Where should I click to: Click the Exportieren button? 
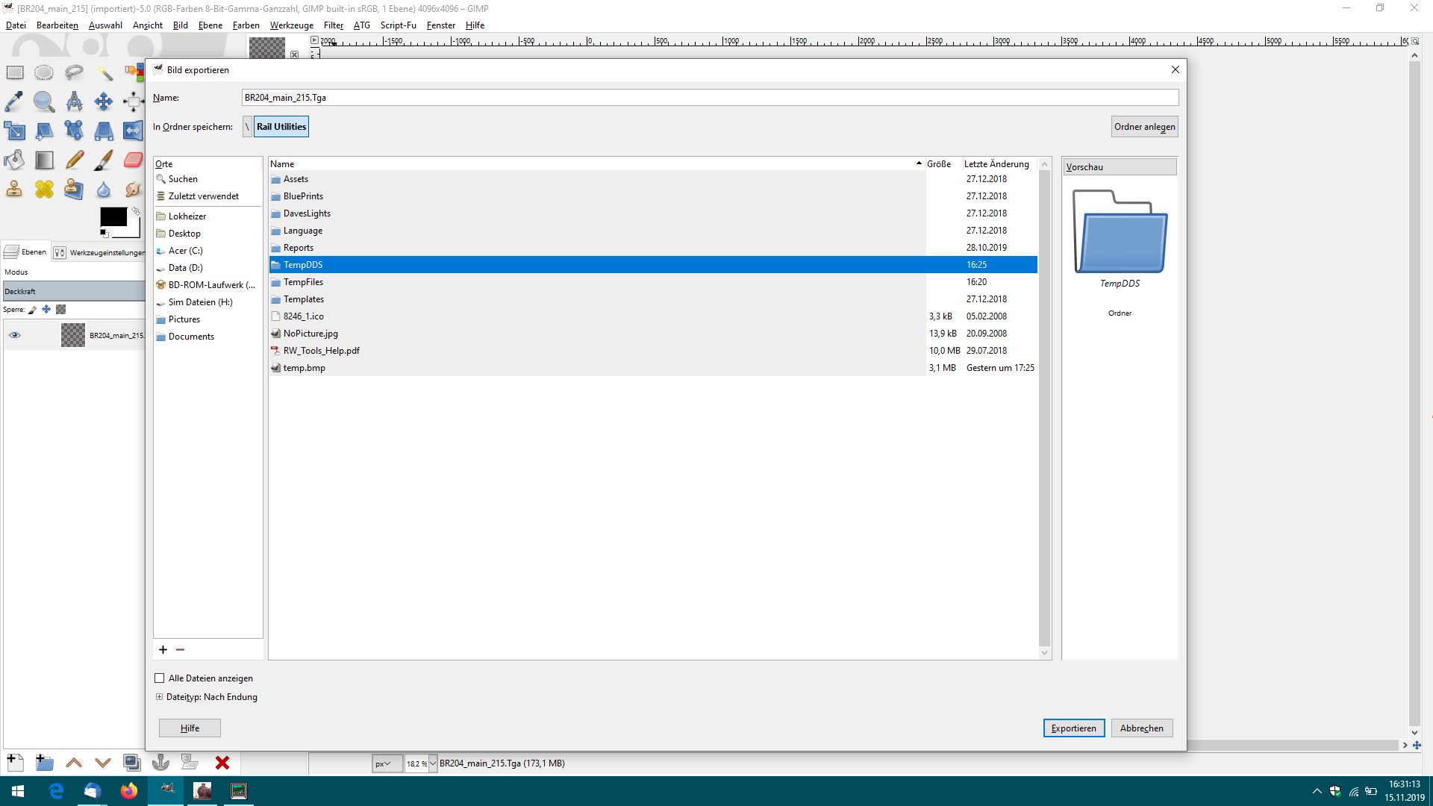pos(1073,728)
